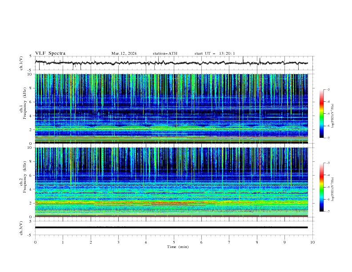This screenshot has height=272, width=352.
Task: Click the ch.1 spectrogram plot
Action: 172,108
